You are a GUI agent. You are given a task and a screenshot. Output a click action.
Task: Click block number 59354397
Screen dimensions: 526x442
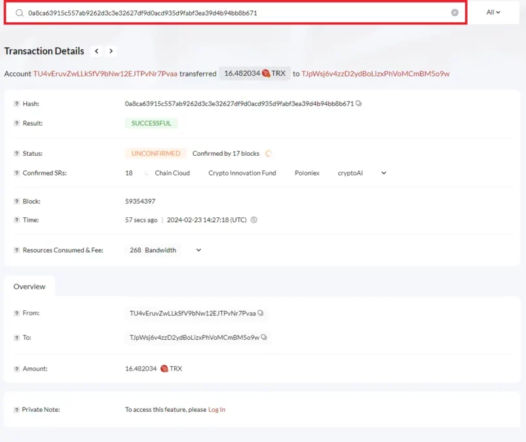[x=140, y=201]
